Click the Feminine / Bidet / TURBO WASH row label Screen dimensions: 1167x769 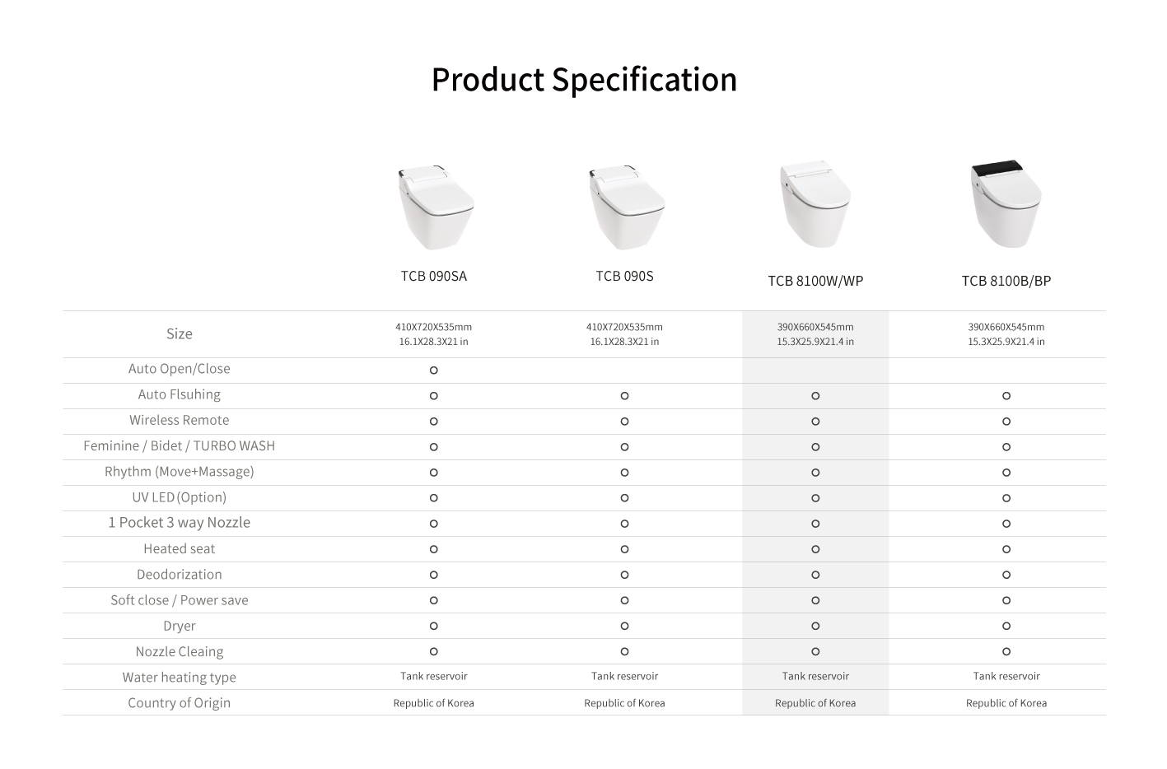point(180,445)
